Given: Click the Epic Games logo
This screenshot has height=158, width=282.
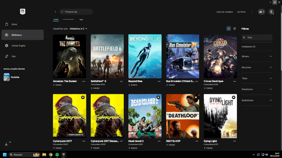Looking at the screenshot, I should coord(23,12).
